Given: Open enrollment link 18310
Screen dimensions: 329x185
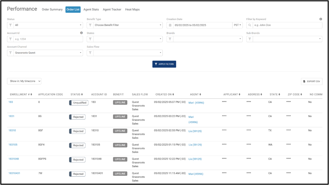Looking at the screenshot, I should (12, 130).
